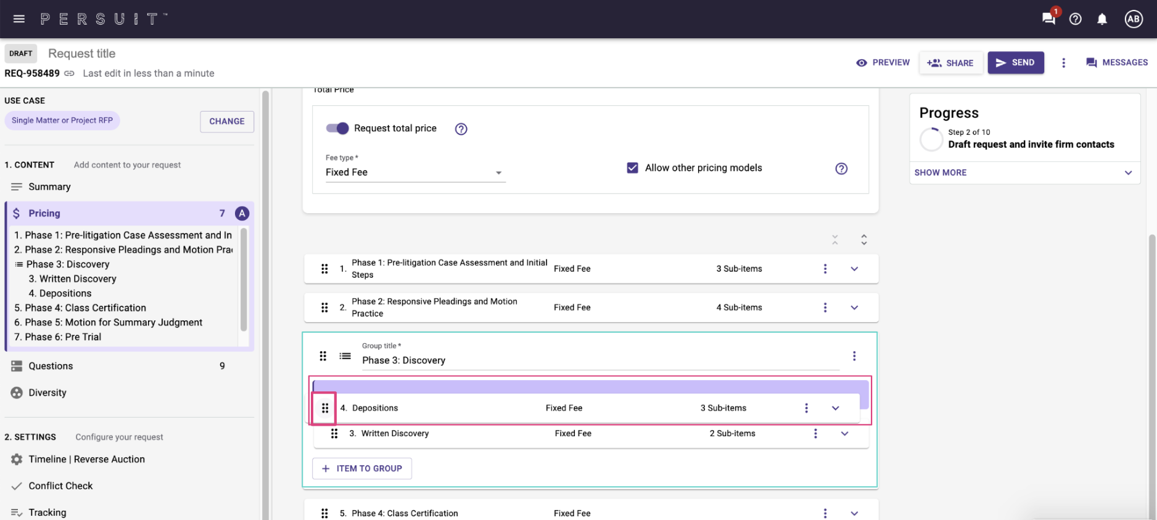Select Single Matter or Project RFP chip

62,120
